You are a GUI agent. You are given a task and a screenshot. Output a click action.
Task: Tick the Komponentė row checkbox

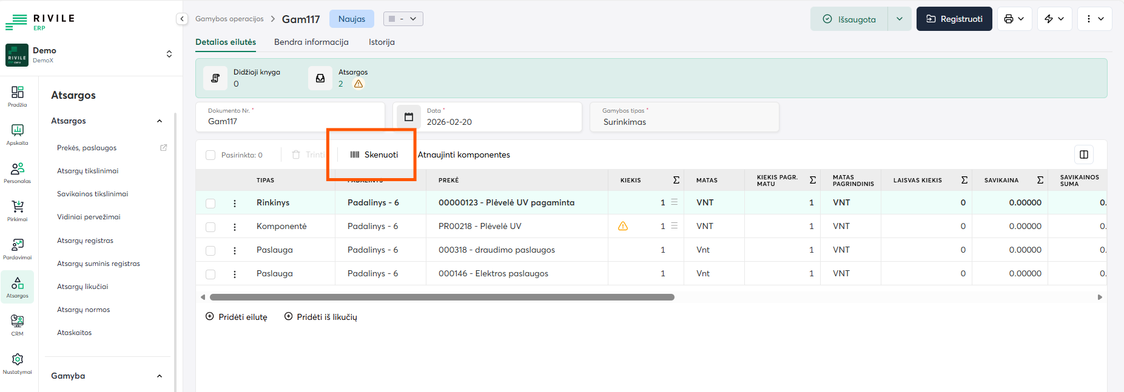(210, 227)
